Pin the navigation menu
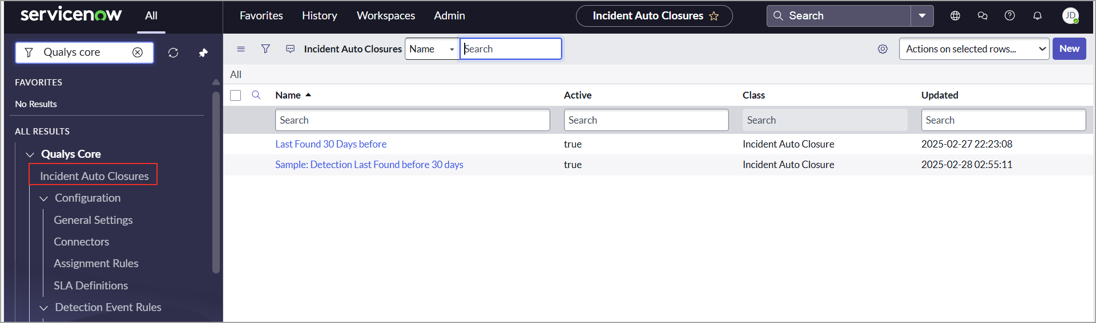Screen dimensions: 1096x323 [203, 53]
